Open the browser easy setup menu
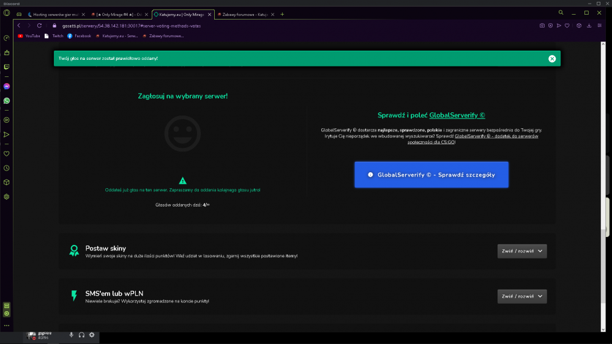Screen dimensions: 612x344 (600, 26)
